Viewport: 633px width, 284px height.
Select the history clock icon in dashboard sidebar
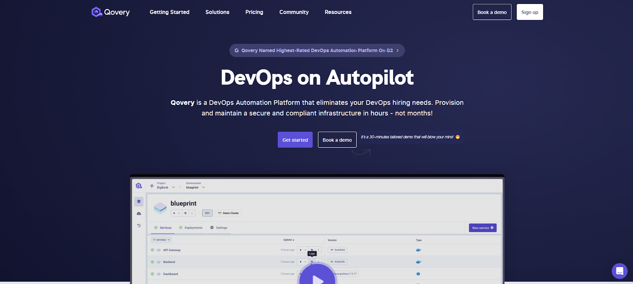(139, 226)
